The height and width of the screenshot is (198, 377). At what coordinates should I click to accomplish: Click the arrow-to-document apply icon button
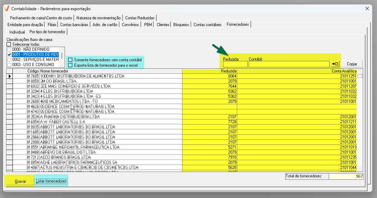(x=335, y=64)
